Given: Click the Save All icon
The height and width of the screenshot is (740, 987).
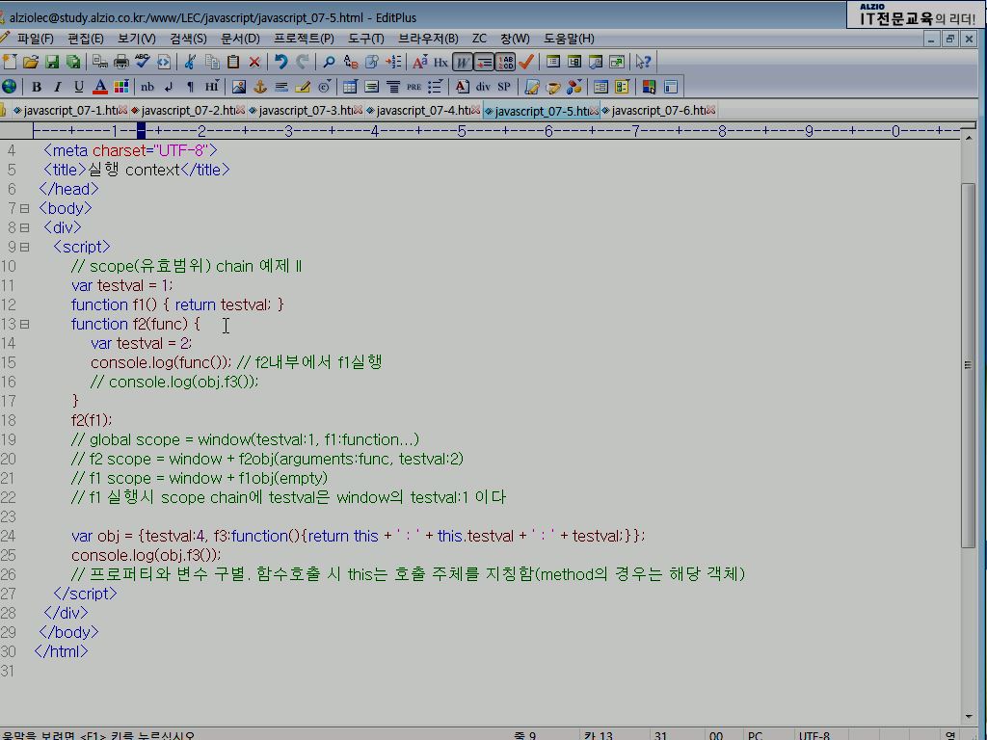Looking at the screenshot, I should (73, 62).
